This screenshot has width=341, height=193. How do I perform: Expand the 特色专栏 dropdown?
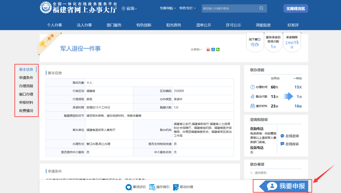pos(188,8)
